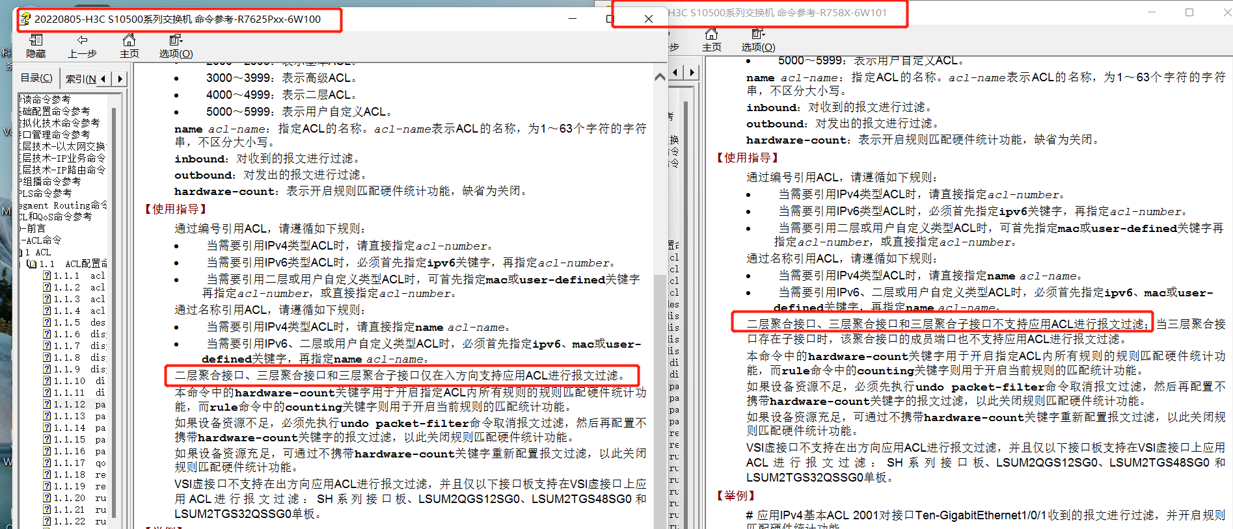Collapse the 1.1 ACL配置命令 book node
This screenshot has width=1233, height=529.
(x=31, y=264)
